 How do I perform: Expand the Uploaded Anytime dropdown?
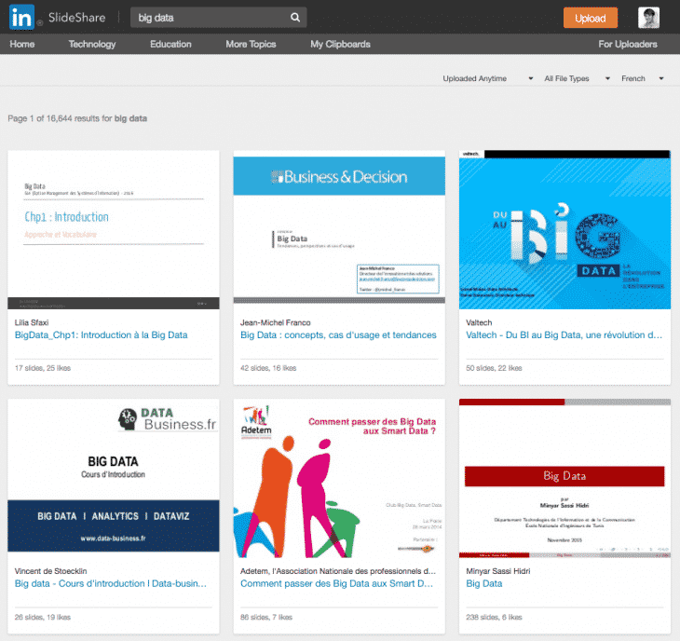(488, 79)
